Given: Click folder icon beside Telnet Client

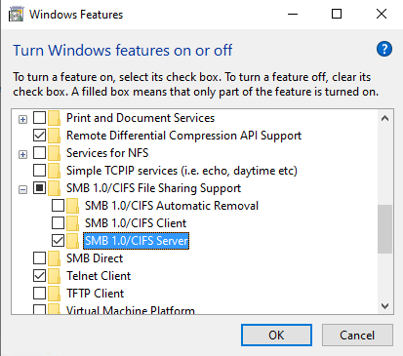Looking at the screenshot, I should tap(54, 276).
